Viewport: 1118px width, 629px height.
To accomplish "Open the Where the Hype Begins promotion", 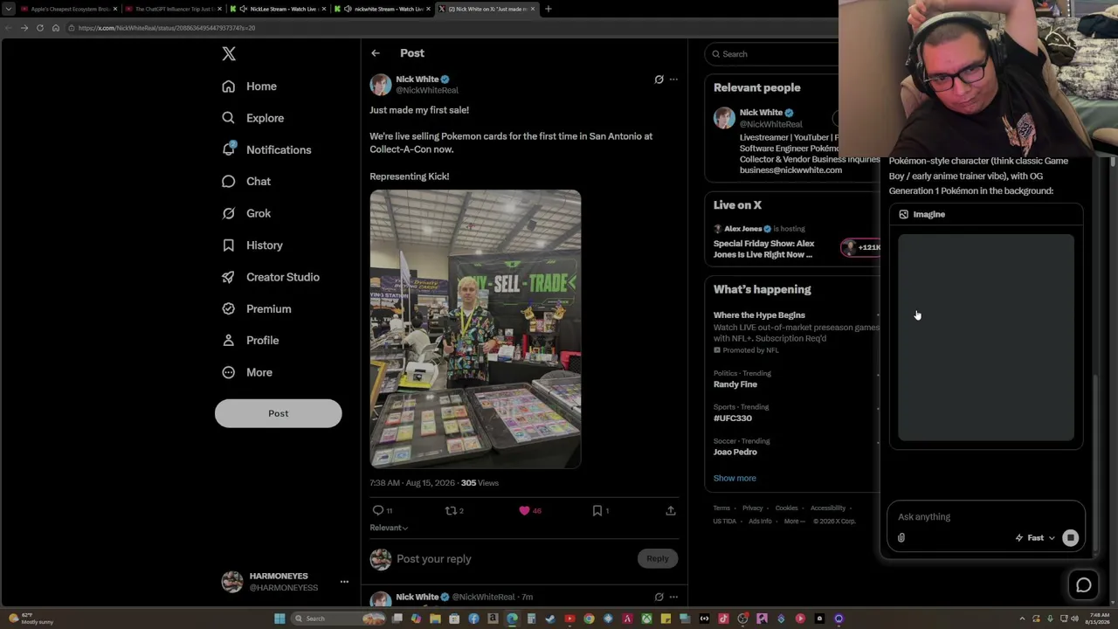I will pyautogui.click(x=759, y=315).
